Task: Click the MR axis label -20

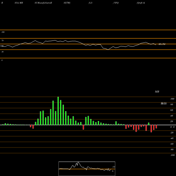Action: pyautogui.click(x=172, y=133)
